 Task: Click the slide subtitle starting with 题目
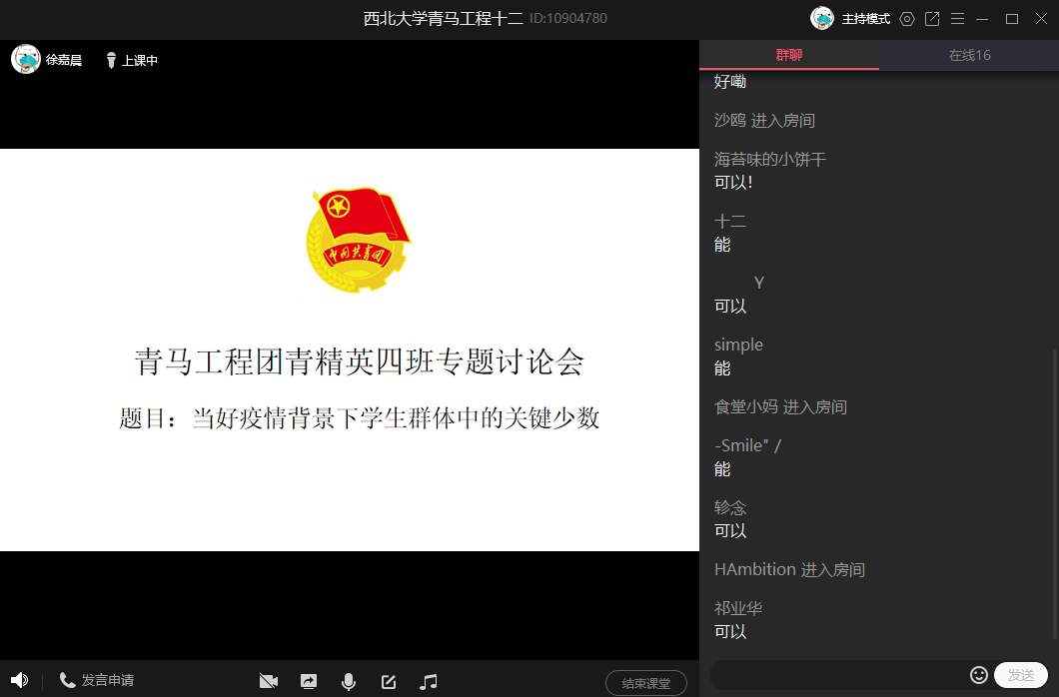click(360, 418)
